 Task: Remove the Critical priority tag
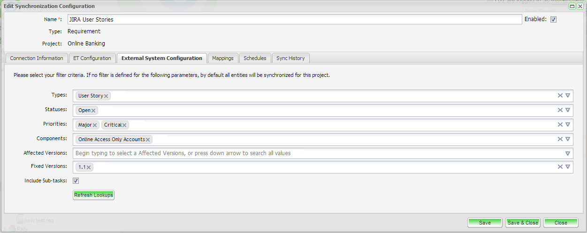pyautogui.click(x=124, y=125)
